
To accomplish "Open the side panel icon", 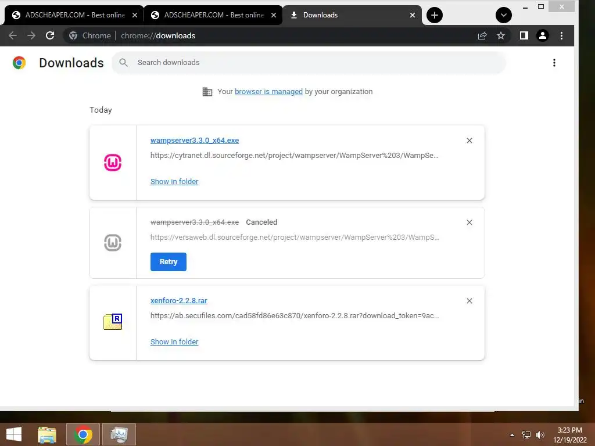I will coord(524,35).
